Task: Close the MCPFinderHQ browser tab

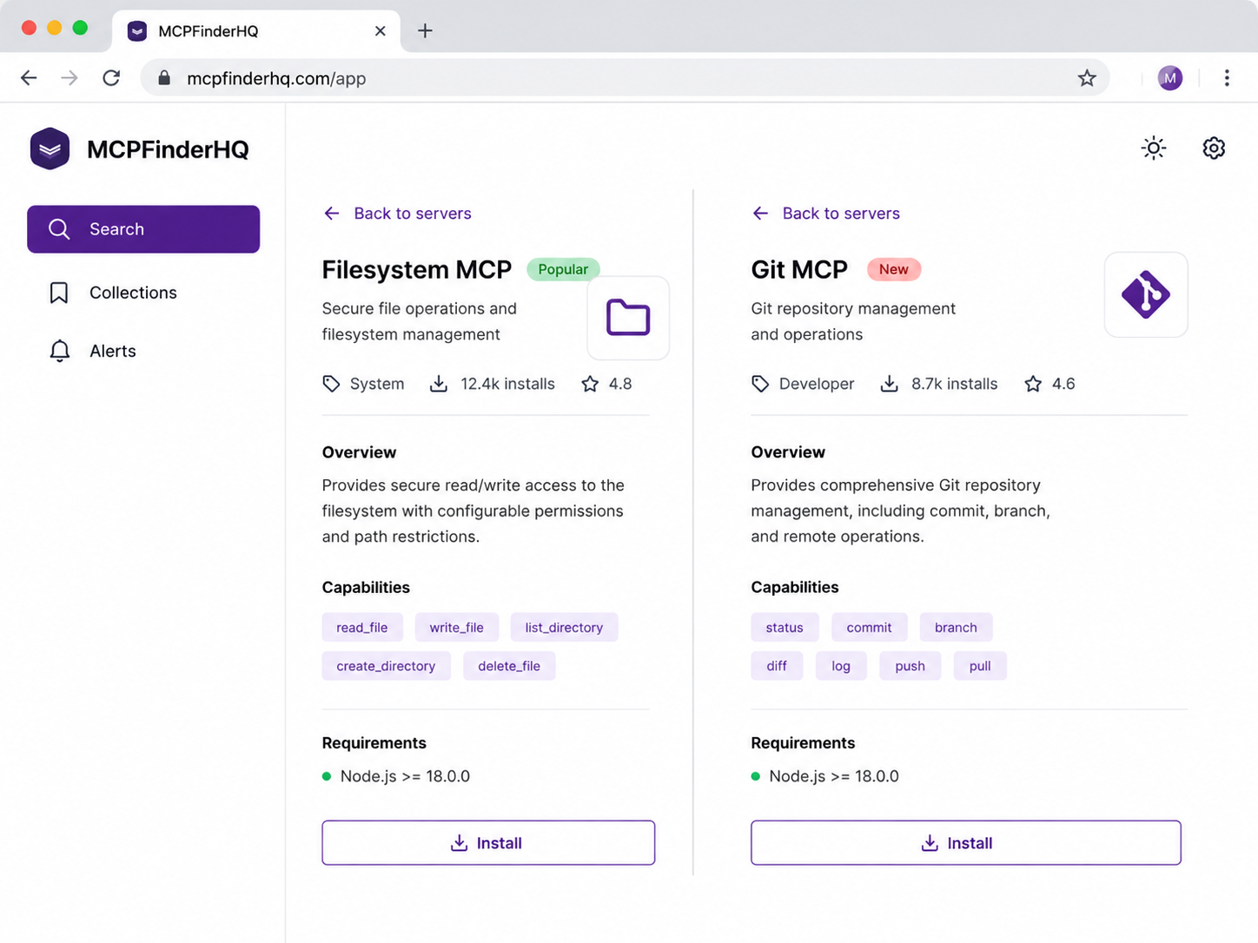Action: click(380, 31)
